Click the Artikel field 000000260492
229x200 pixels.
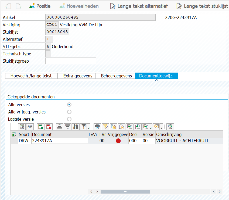coord(101,17)
